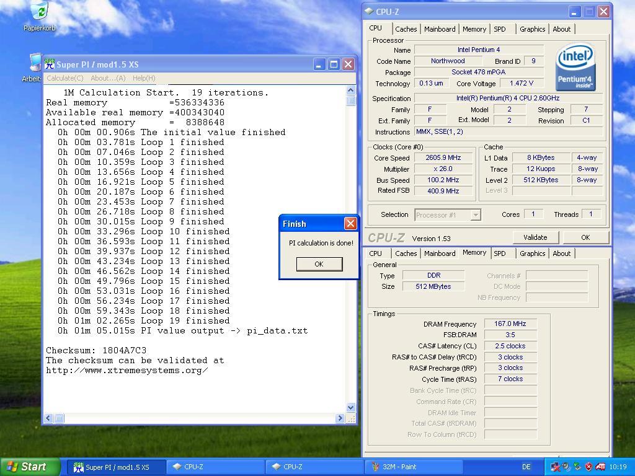Screen dimensions: 635x476
Task: Click OK button in CPU-Z window
Action: click(x=585, y=237)
